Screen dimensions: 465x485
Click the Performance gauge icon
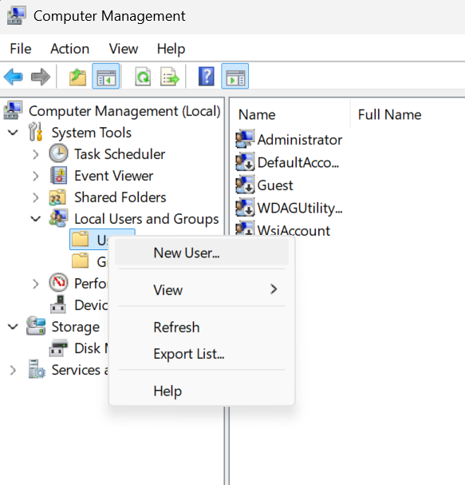pyautogui.click(x=58, y=283)
